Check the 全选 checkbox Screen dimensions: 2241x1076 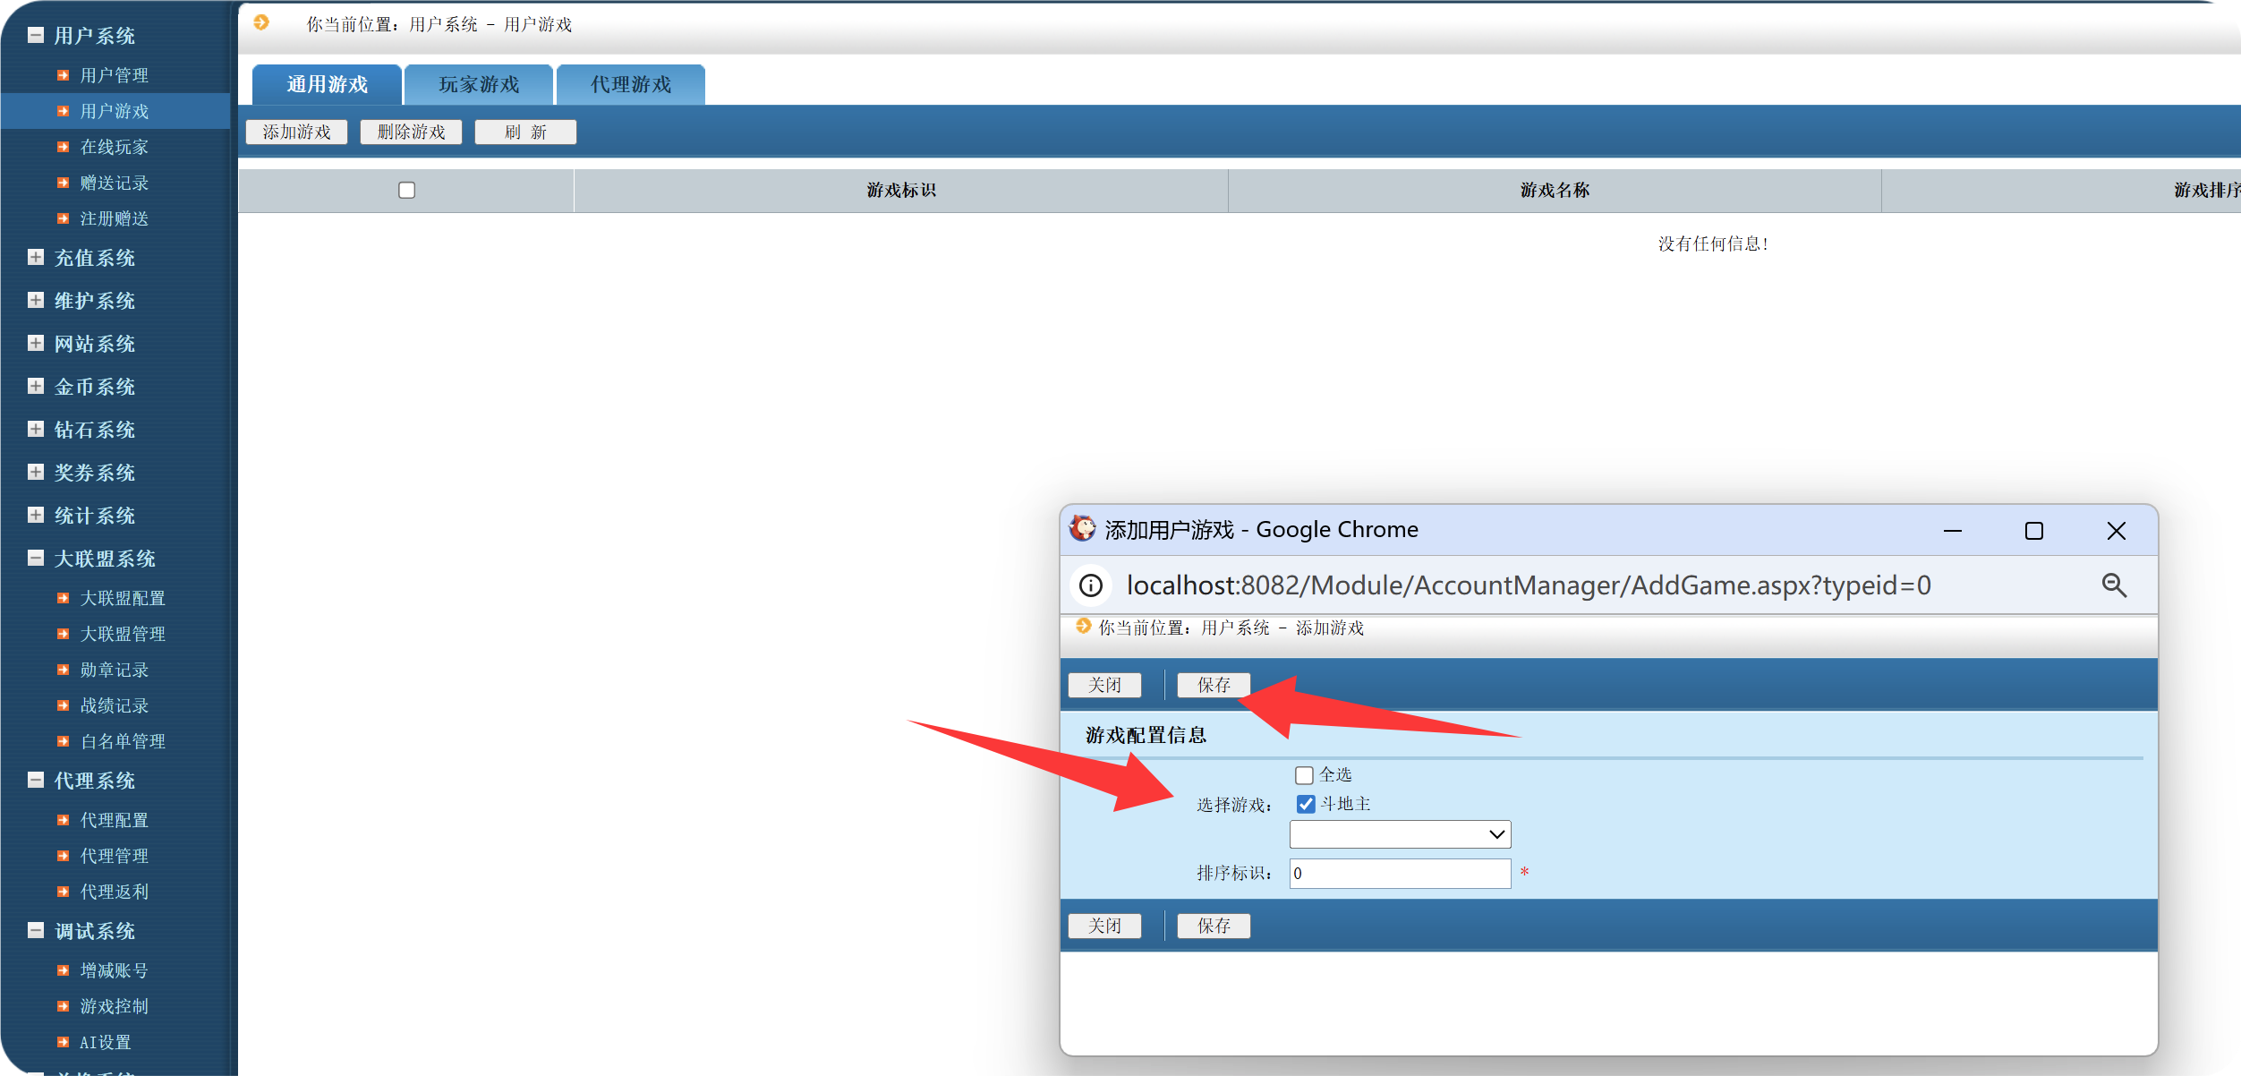pyautogui.click(x=1304, y=775)
